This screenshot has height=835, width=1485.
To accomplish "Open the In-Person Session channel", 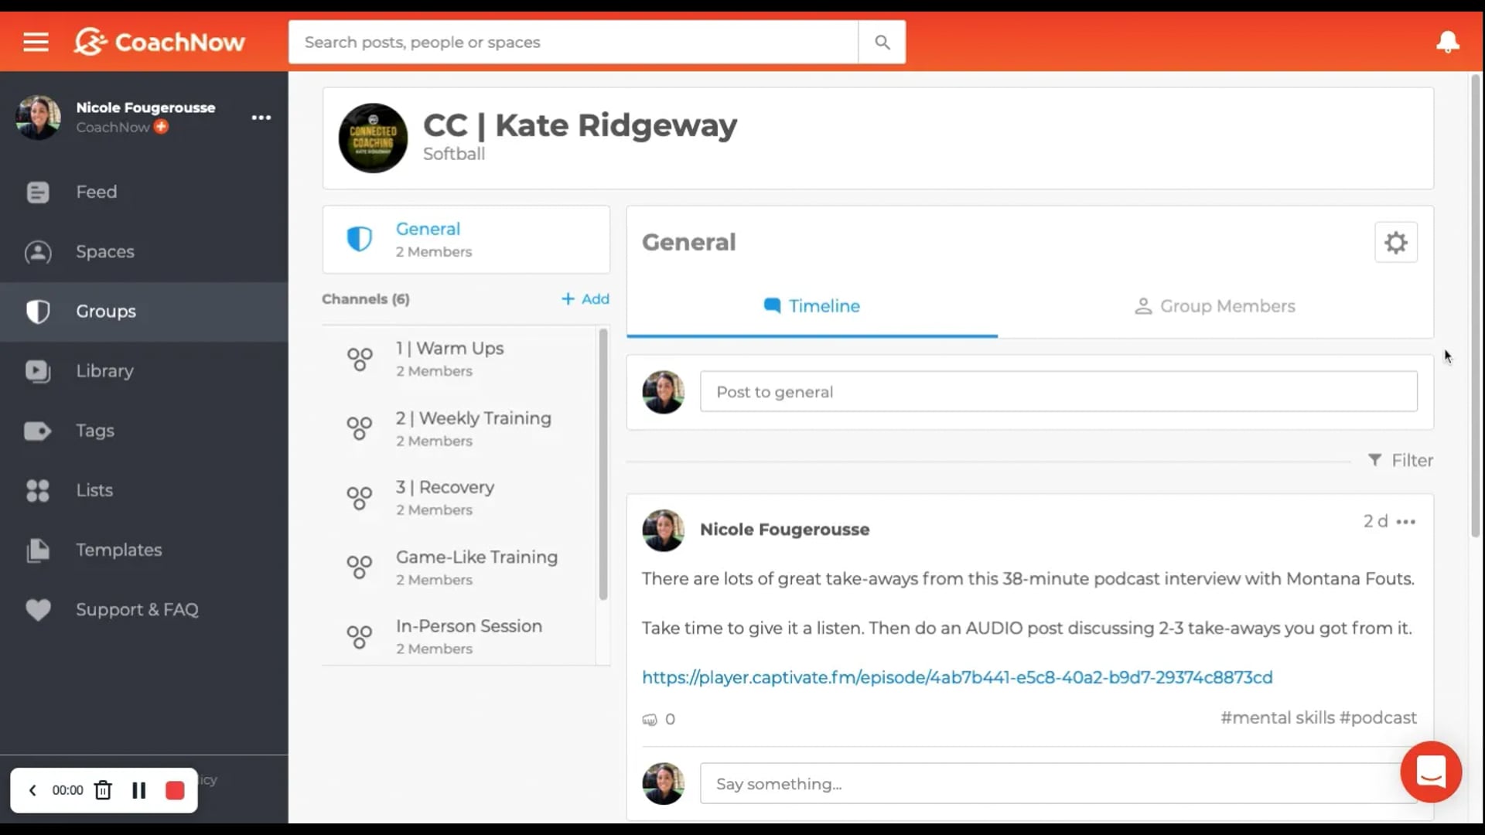I will 459,636.
